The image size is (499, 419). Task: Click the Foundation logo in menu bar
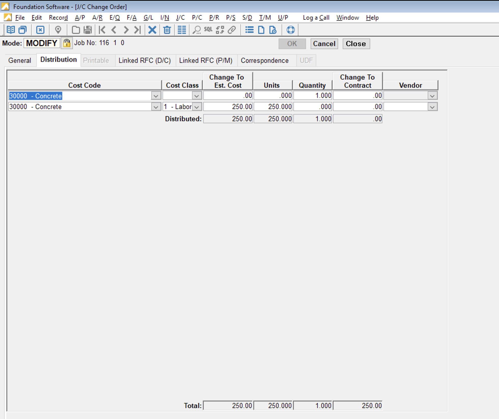(8, 17)
